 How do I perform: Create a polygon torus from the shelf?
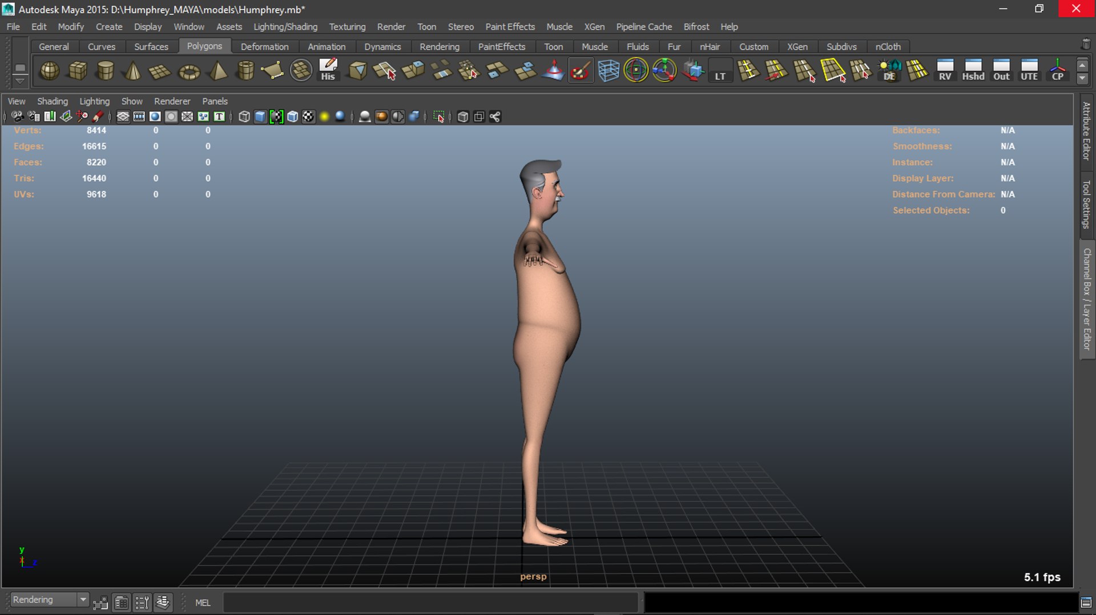(x=189, y=71)
